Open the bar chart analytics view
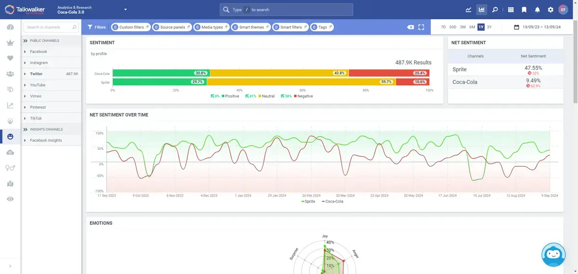 481,10
